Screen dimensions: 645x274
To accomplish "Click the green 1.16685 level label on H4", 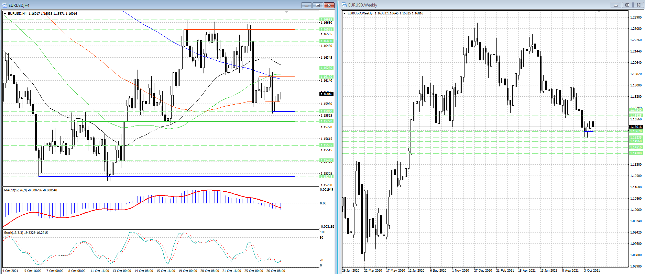I will [x=326, y=20].
